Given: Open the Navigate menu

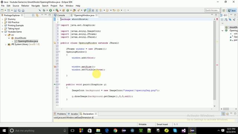Looking at the screenshot, I should tap(36, 6).
